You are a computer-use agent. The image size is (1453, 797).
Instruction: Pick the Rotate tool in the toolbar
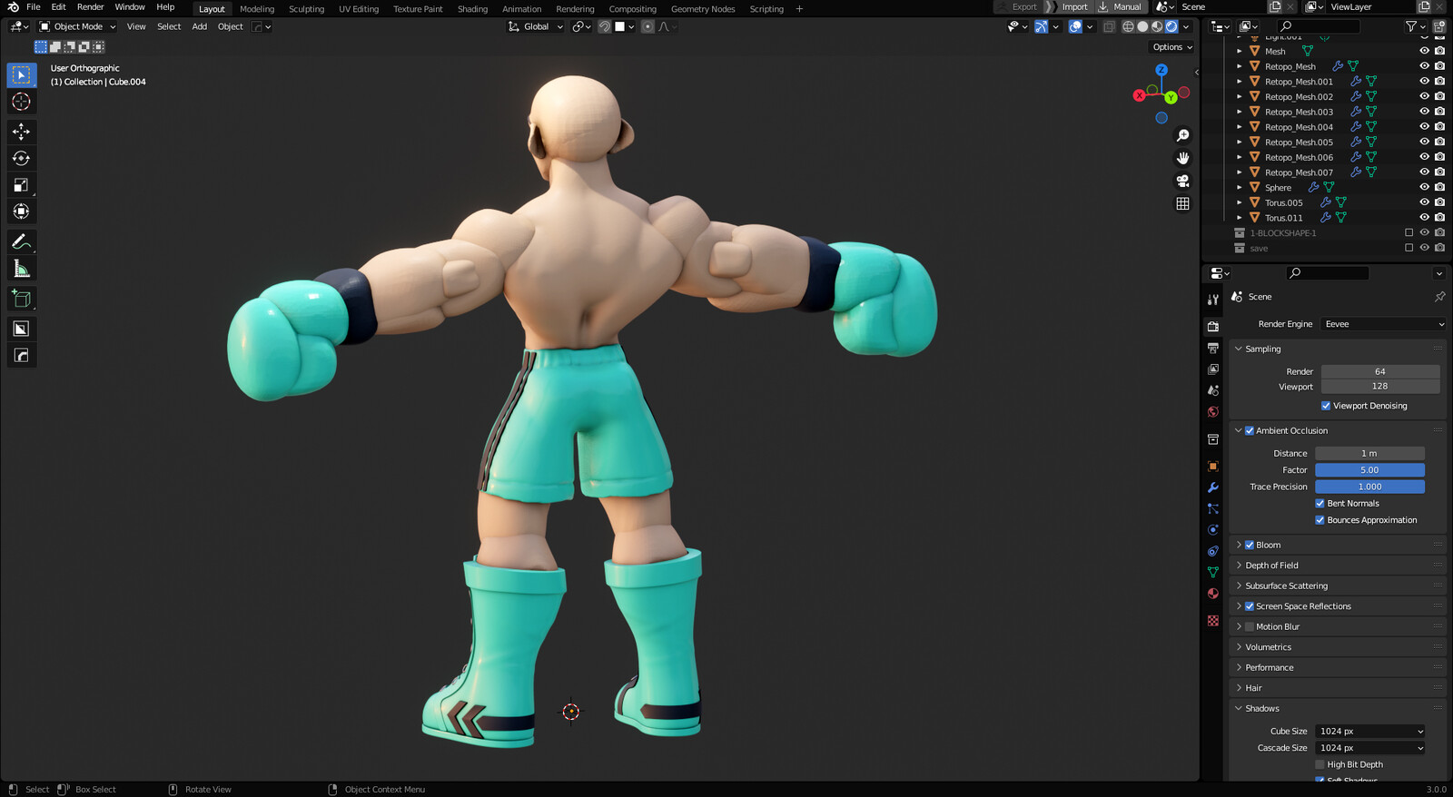[22, 158]
